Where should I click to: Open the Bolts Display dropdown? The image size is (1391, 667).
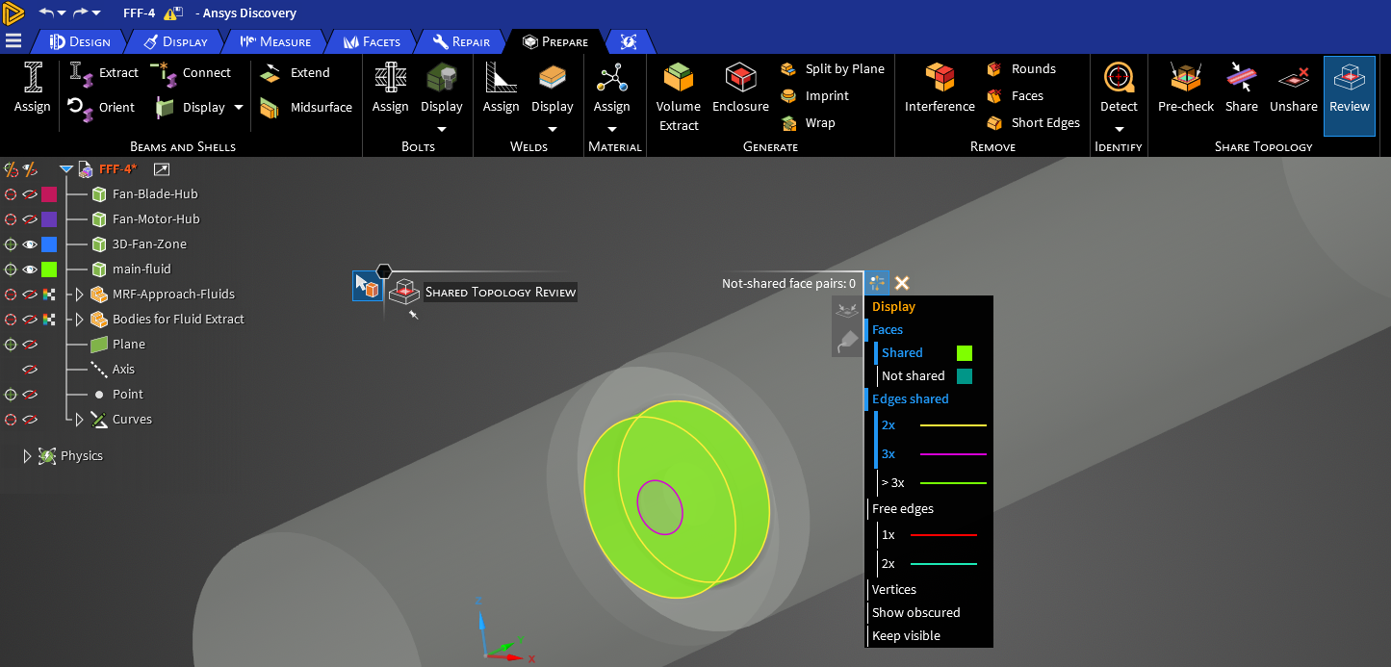[x=442, y=128]
